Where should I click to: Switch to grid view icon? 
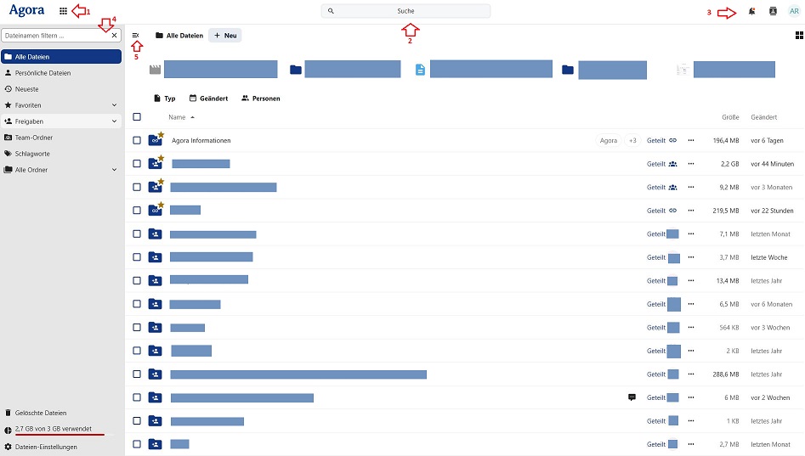799,36
